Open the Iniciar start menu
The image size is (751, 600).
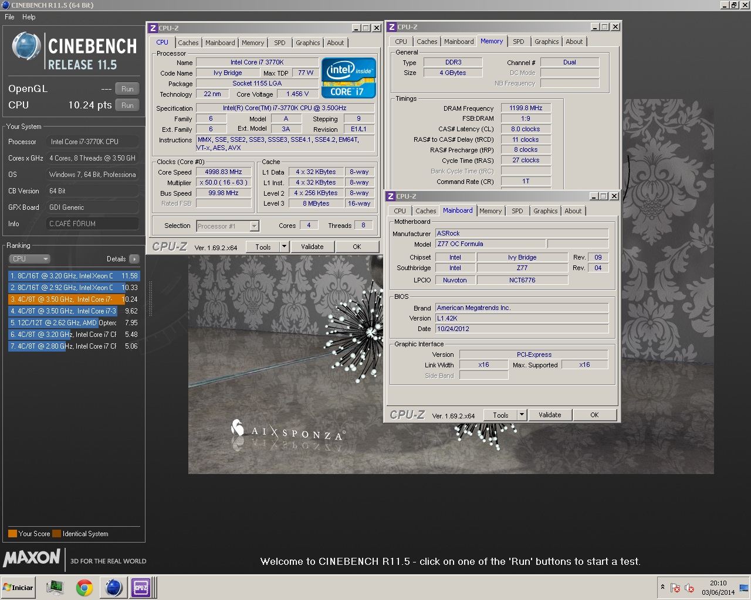pyautogui.click(x=18, y=588)
